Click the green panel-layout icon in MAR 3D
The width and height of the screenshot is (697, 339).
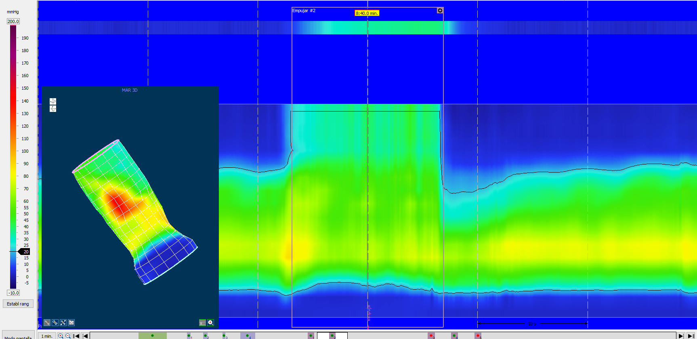(x=202, y=322)
